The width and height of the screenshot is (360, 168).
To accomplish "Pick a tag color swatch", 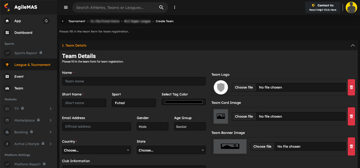I will point(184,102).
